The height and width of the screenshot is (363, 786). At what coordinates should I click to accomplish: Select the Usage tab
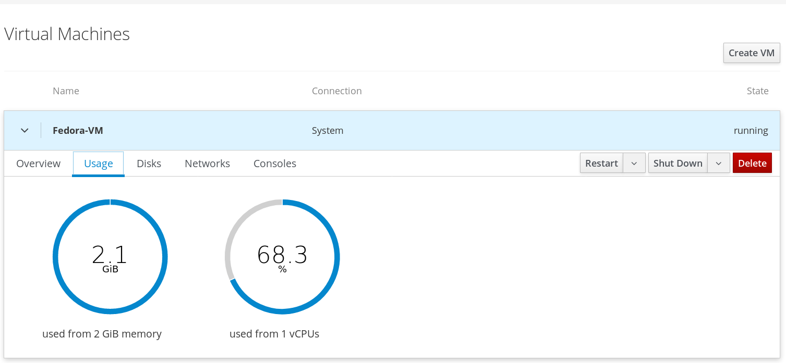(99, 164)
